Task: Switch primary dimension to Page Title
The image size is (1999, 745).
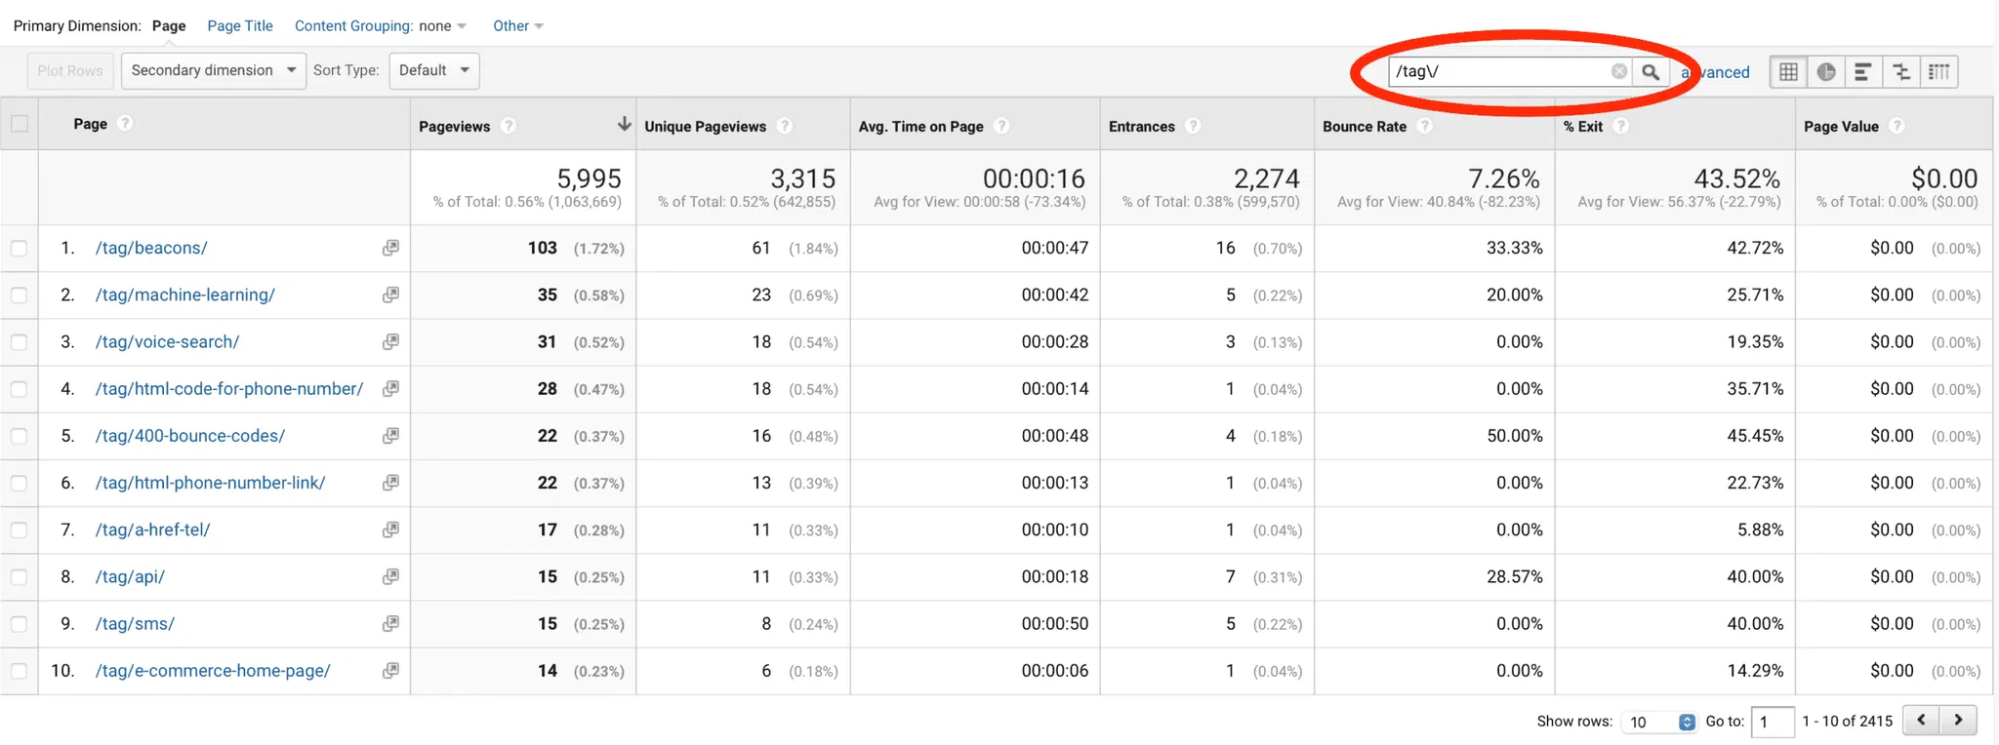Action: [239, 25]
